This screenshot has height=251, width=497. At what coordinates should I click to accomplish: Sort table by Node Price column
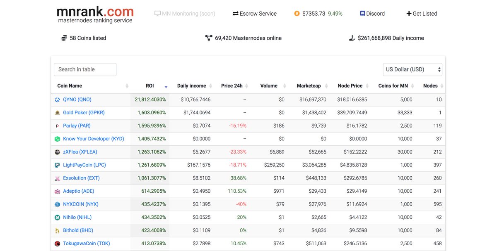(x=350, y=86)
